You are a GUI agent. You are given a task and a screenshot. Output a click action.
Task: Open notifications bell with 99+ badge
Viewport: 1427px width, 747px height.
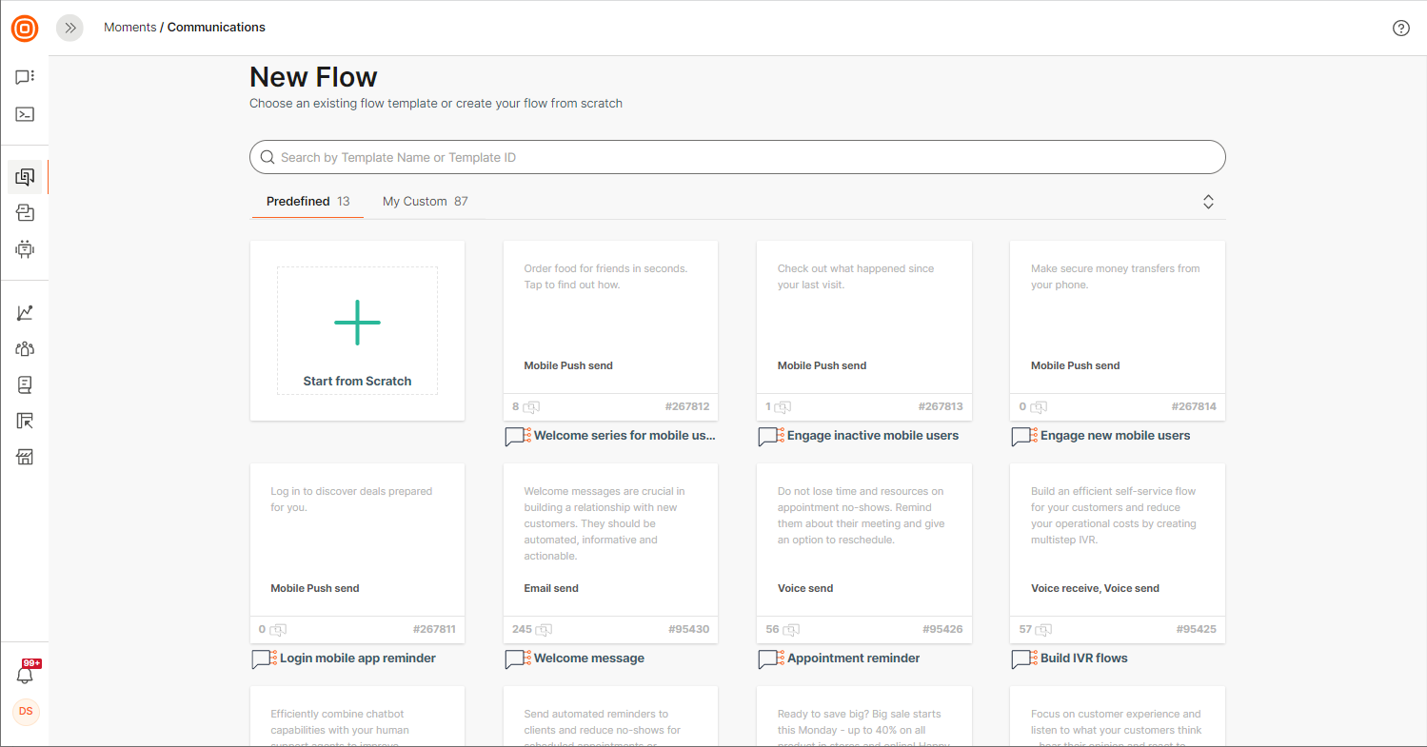(26, 674)
